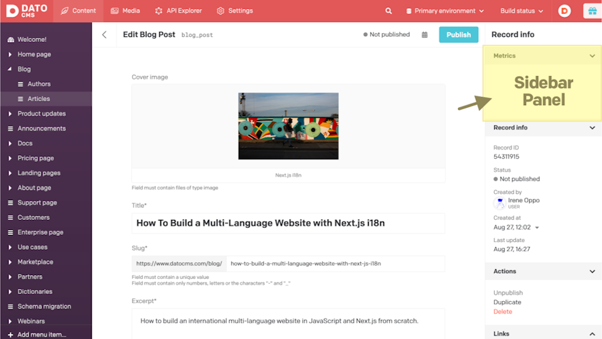The image size is (602, 339).
Task: Open the user account avatar icon
Action: (565, 11)
